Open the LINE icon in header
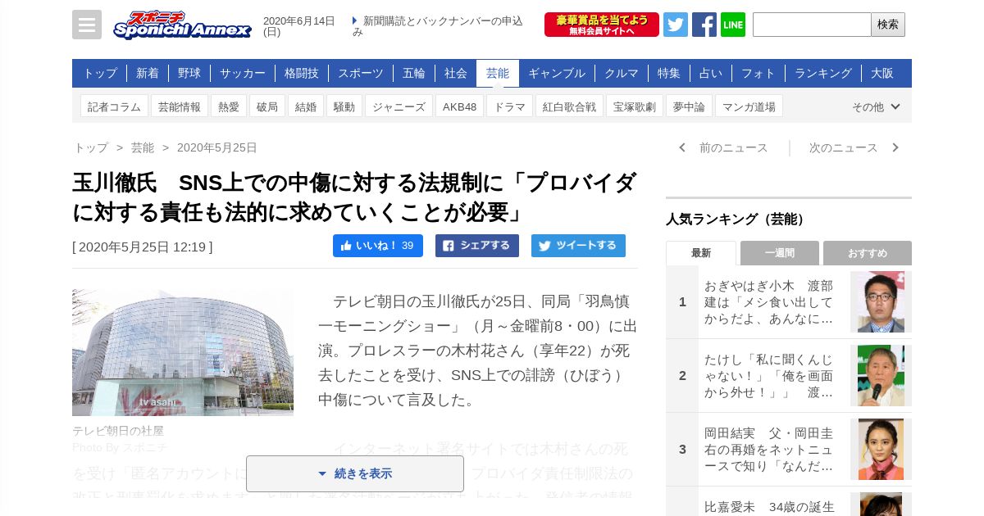Image resolution: width=984 pixels, height=516 pixels. point(733,25)
